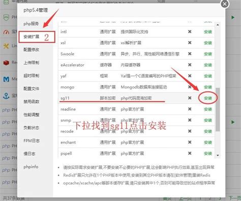241x201 pixels.
Task: Click the Linux tools wrench icon in background
Action: point(6,46)
